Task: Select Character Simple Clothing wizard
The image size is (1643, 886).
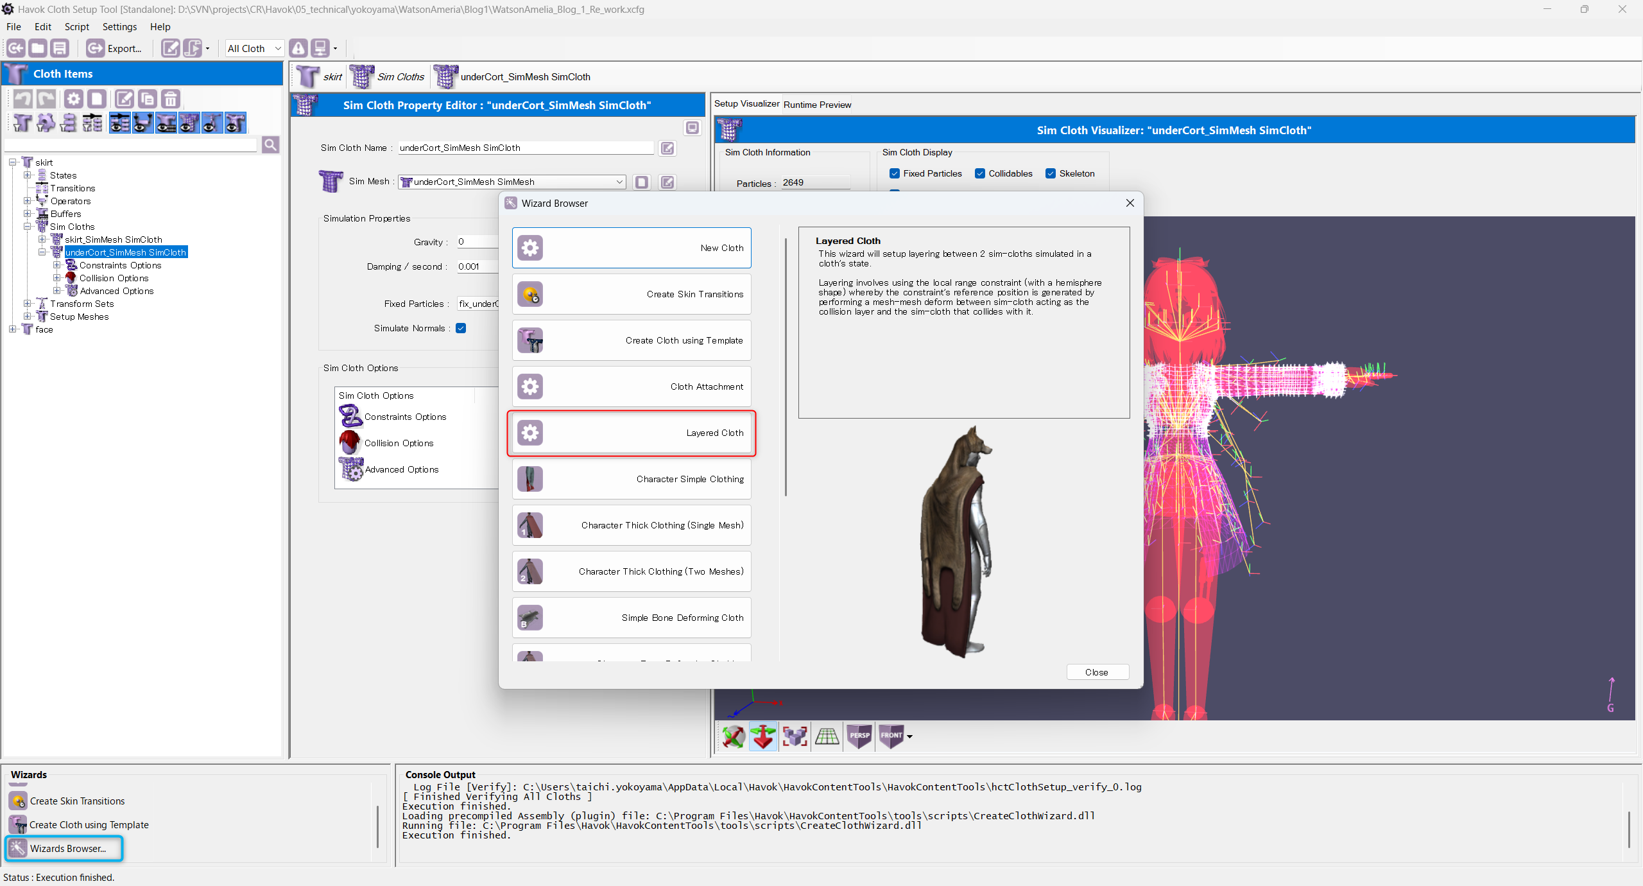Action: [632, 479]
